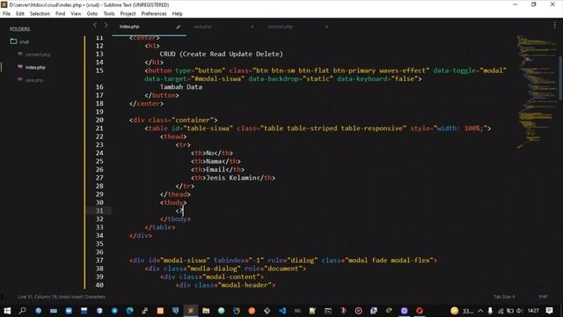Open save.php from the sidebar
Viewport: 563px width, 317px height.
[x=34, y=80]
